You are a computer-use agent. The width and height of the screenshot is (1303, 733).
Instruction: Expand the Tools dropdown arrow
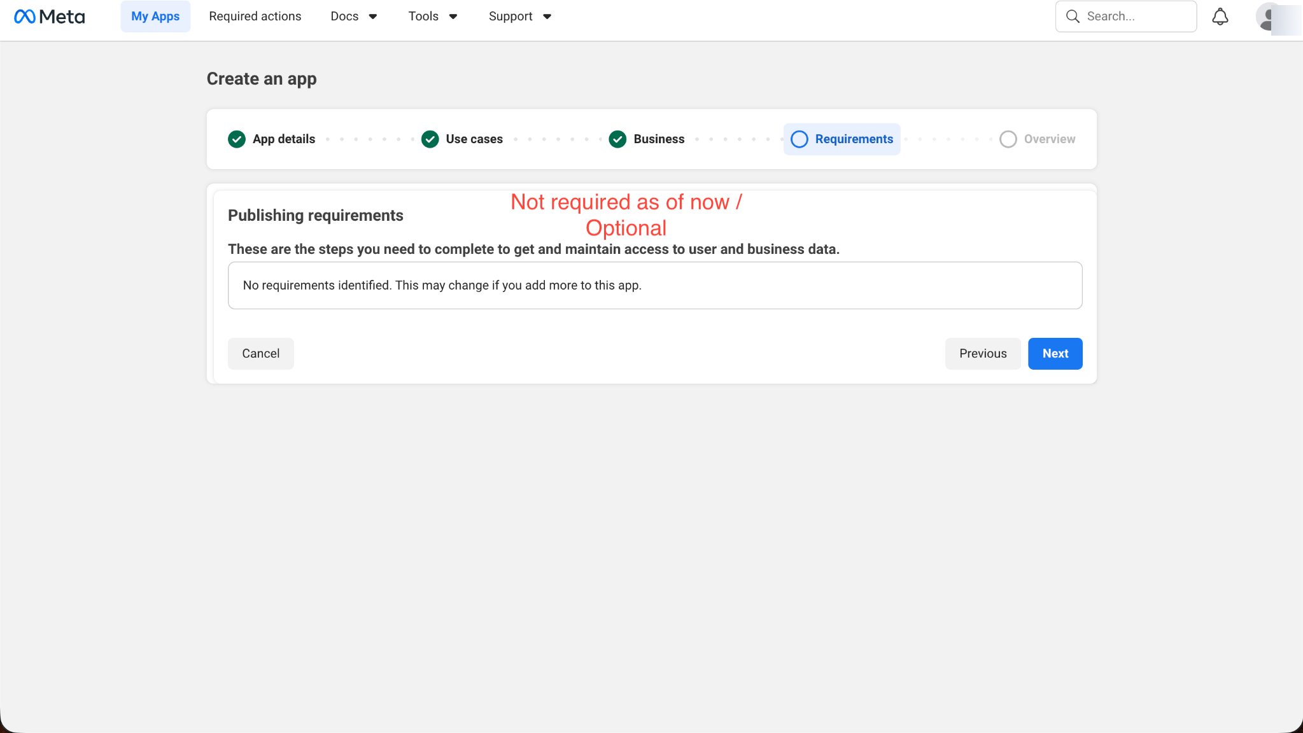(x=453, y=17)
